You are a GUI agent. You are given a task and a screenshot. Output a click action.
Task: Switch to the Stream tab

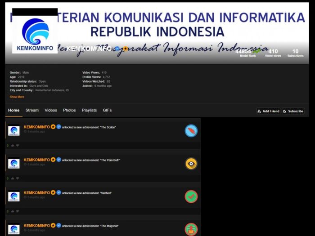point(32,110)
